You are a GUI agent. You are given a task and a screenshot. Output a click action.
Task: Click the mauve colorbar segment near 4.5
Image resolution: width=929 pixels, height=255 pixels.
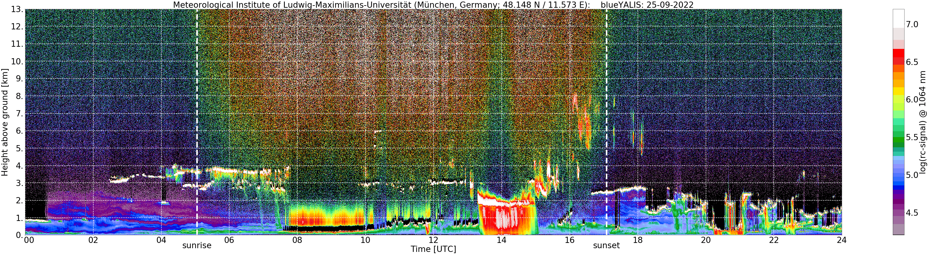(x=898, y=214)
